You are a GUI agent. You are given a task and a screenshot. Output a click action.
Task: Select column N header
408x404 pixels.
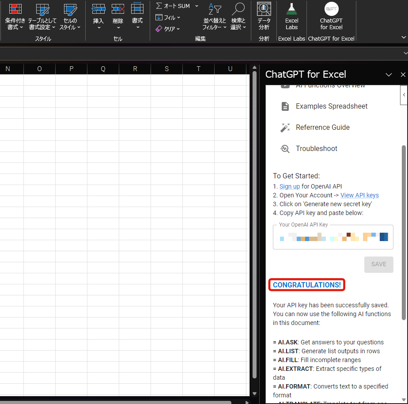tap(8, 69)
